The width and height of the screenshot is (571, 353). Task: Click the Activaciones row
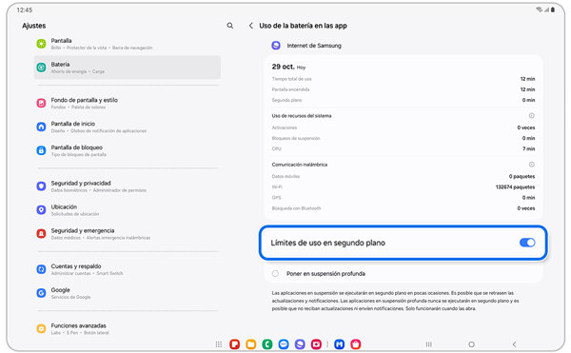[x=404, y=127]
